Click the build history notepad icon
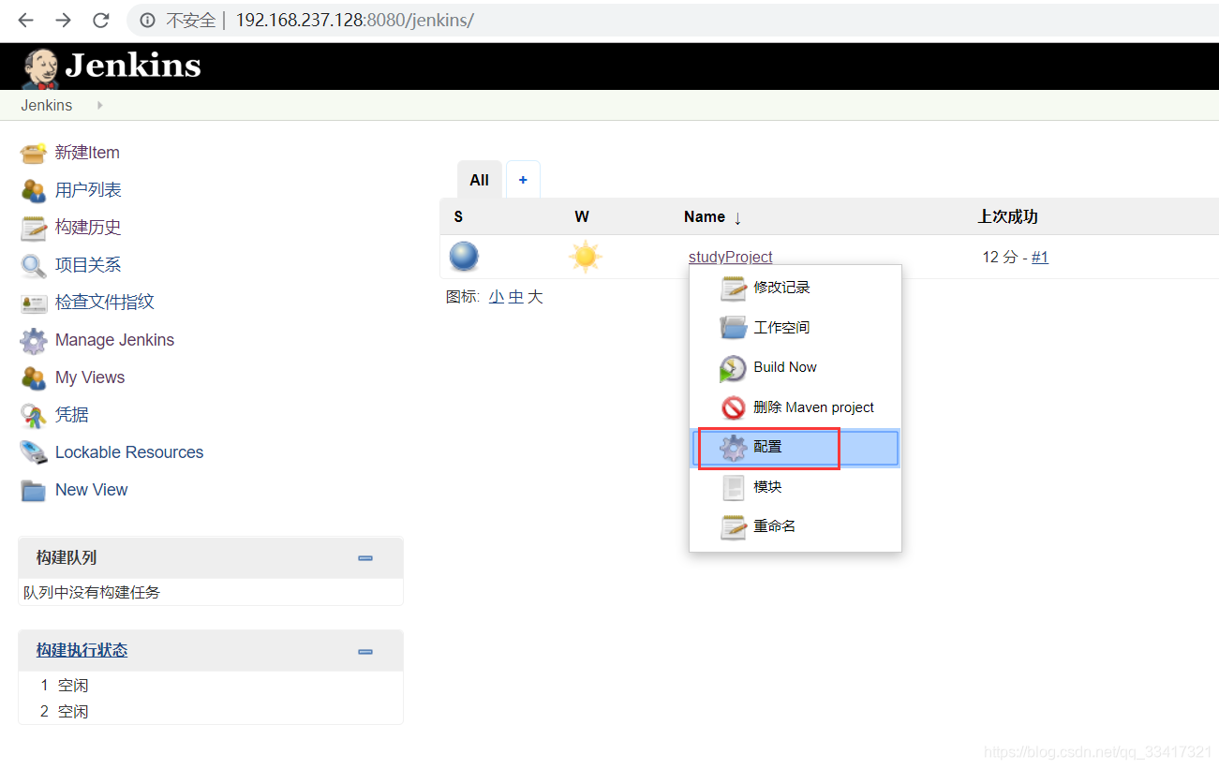The image size is (1219, 769). [x=33, y=228]
